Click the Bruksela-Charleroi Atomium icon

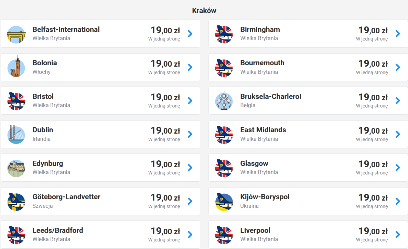224,101
